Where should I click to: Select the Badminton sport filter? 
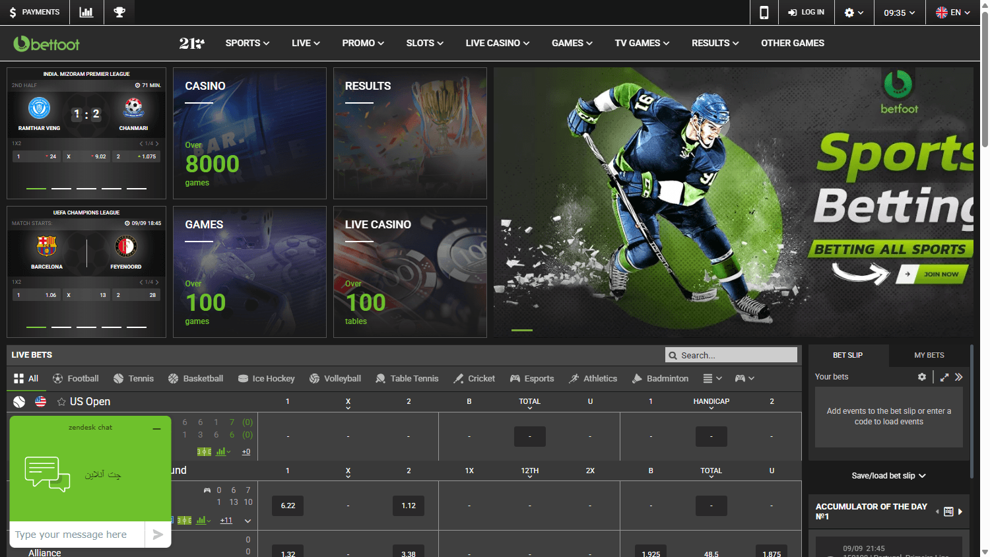point(660,379)
